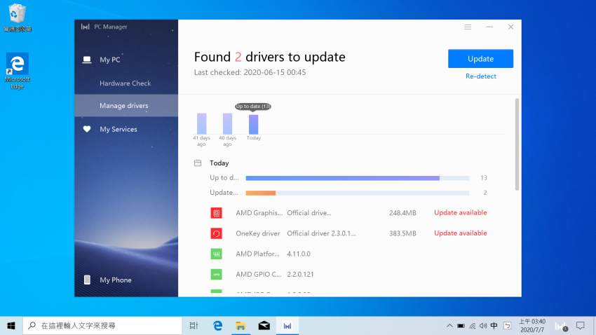Open the Recycle Bin desktop icon

[x=17, y=18]
